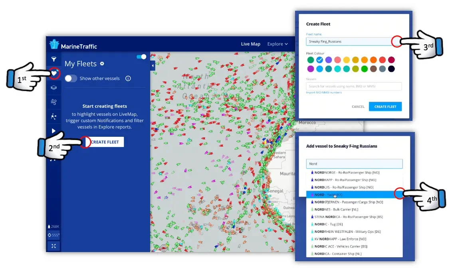
Task: Click CREATE FLEET in the Create Fleet dialog
Action: 385,106
